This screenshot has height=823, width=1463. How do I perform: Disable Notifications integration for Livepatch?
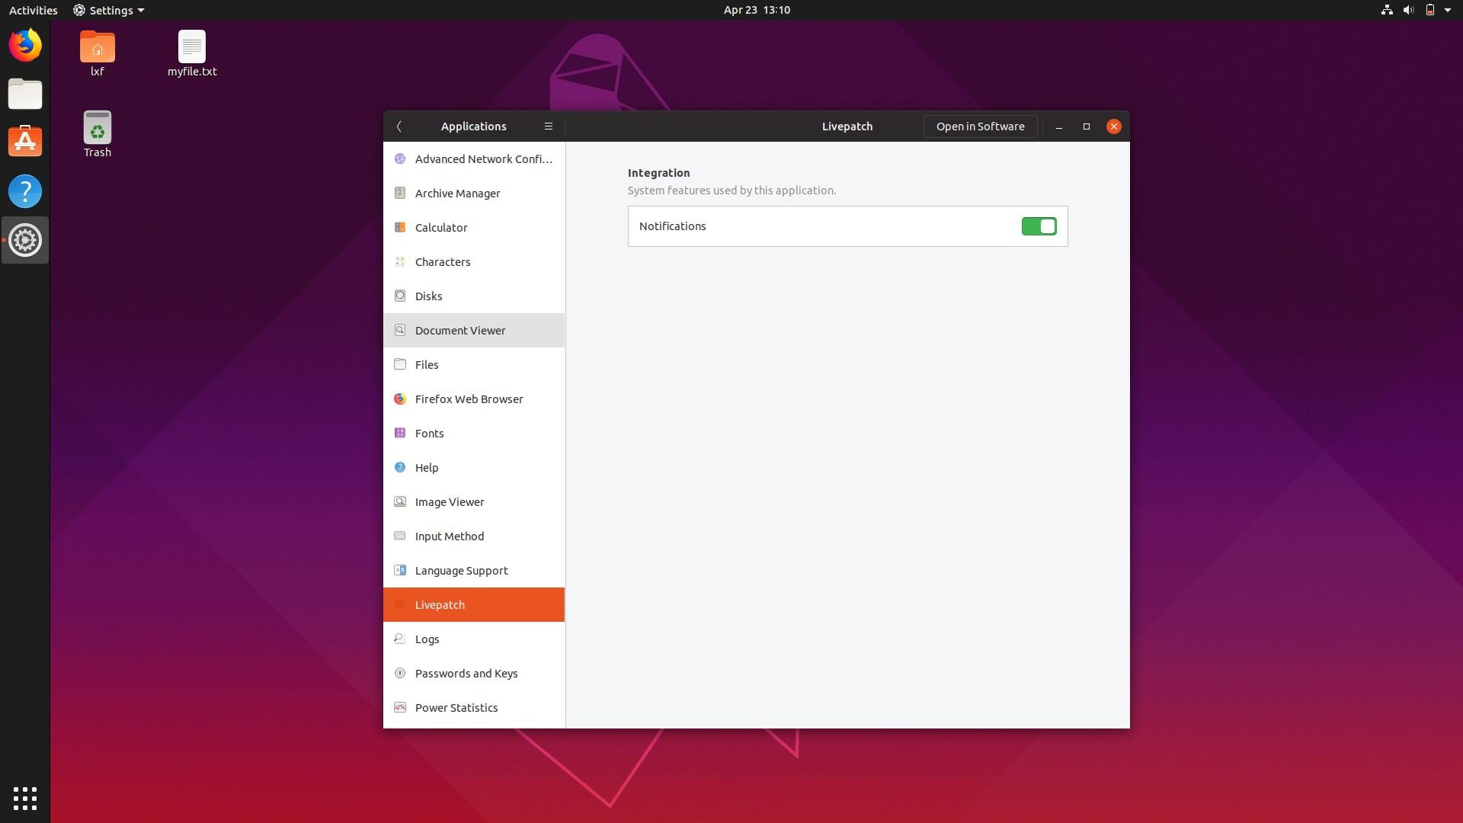1039,226
